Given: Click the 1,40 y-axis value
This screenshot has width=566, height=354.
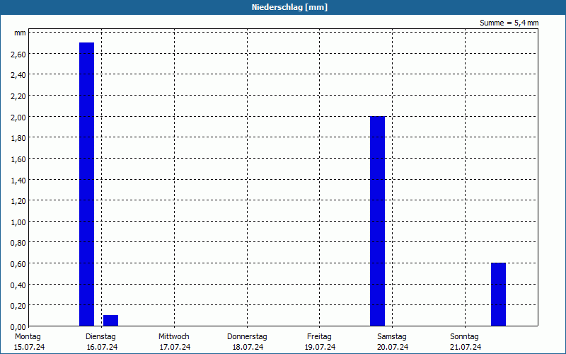Looking at the screenshot, I should [18, 181].
